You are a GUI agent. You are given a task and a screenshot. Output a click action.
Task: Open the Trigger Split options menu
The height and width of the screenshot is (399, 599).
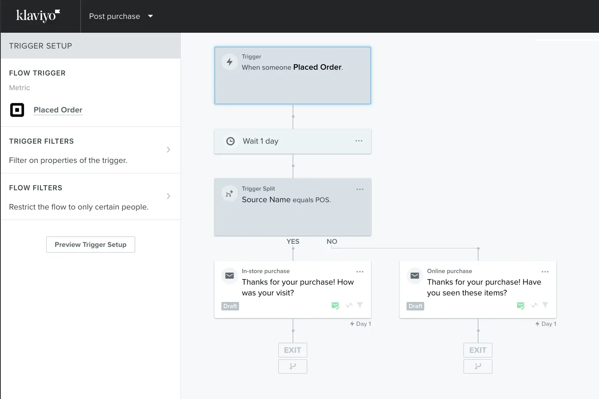point(360,189)
